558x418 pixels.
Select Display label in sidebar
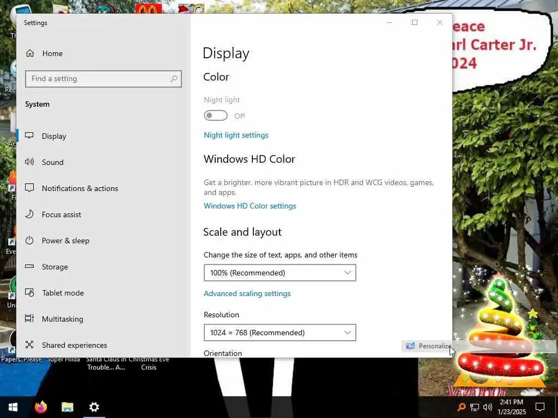pyautogui.click(x=54, y=136)
